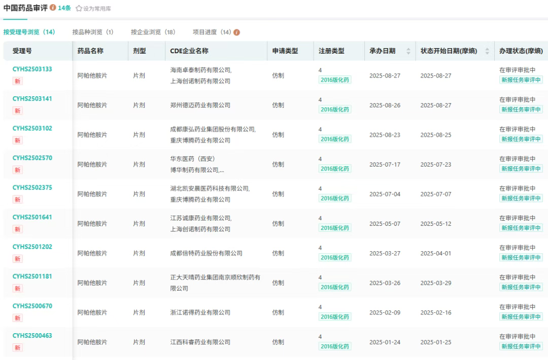The width and height of the screenshot is (548, 360).
Task: Click the info icon next to 项目进度 tab
Action: pos(236,32)
